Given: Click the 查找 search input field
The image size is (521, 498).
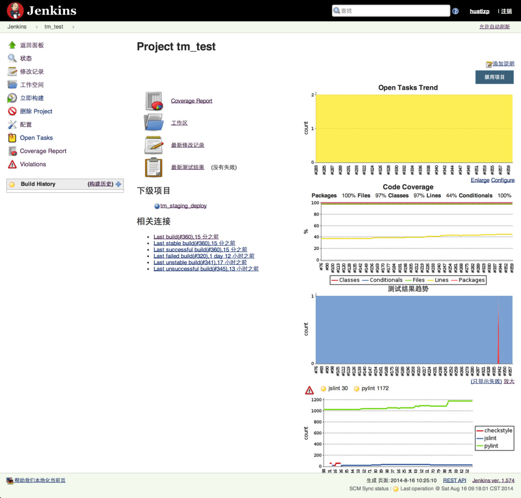Looking at the screenshot, I should coord(391,11).
